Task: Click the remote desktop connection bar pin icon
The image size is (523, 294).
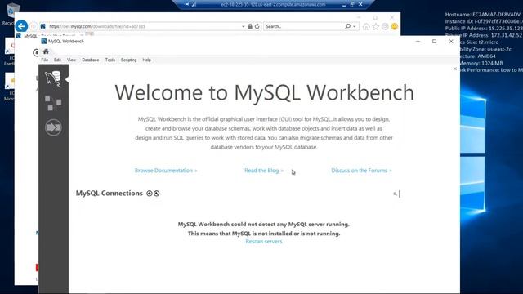Action: (187, 4)
